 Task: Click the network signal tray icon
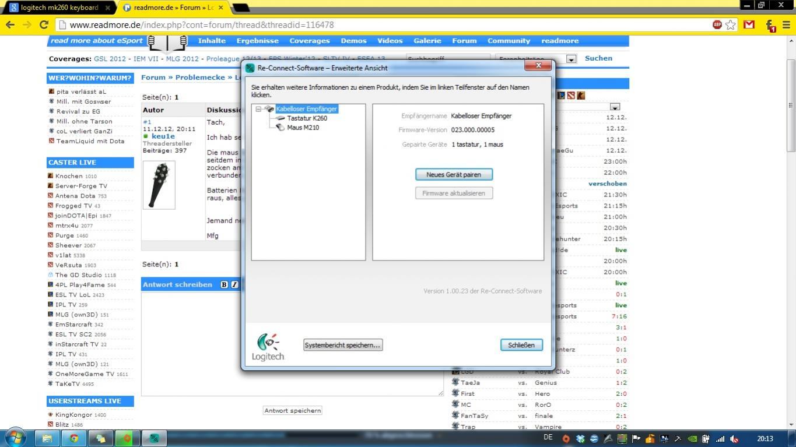pyautogui.click(x=721, y=439)
